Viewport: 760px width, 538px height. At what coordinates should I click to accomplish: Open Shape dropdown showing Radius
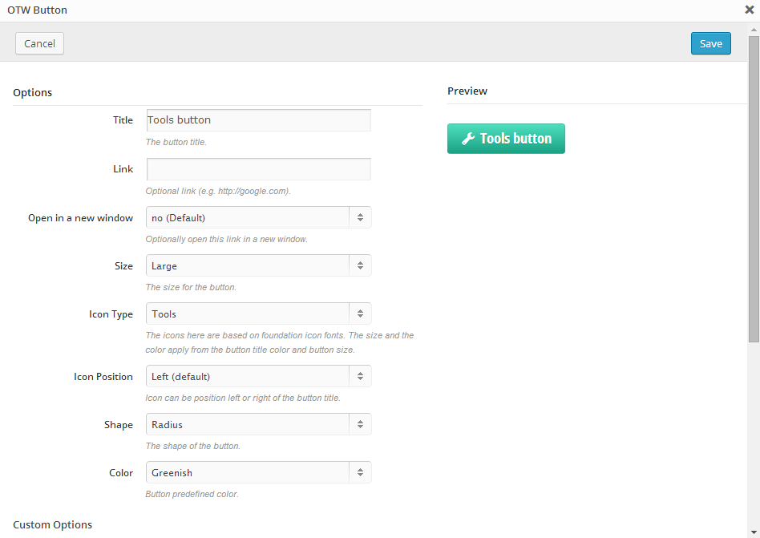(259, 424)
